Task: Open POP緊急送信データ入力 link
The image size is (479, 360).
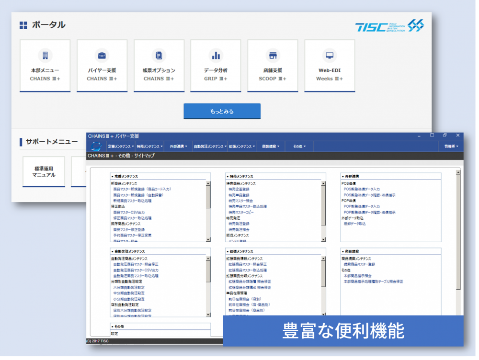Action: point(362,207)
